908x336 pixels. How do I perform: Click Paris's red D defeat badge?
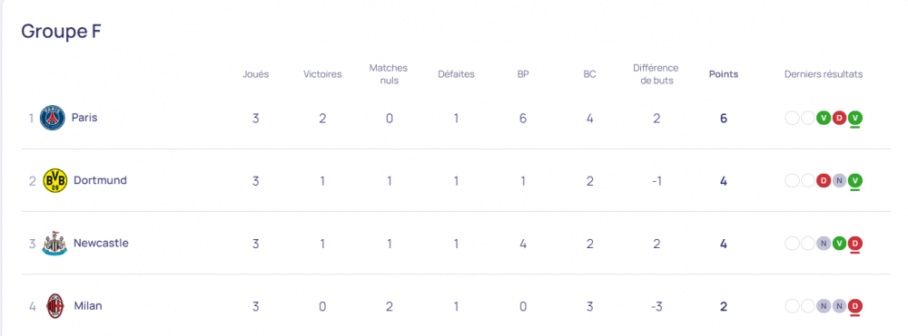839,119
